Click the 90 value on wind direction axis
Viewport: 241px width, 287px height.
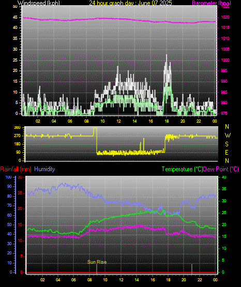[x=18, y=152]
